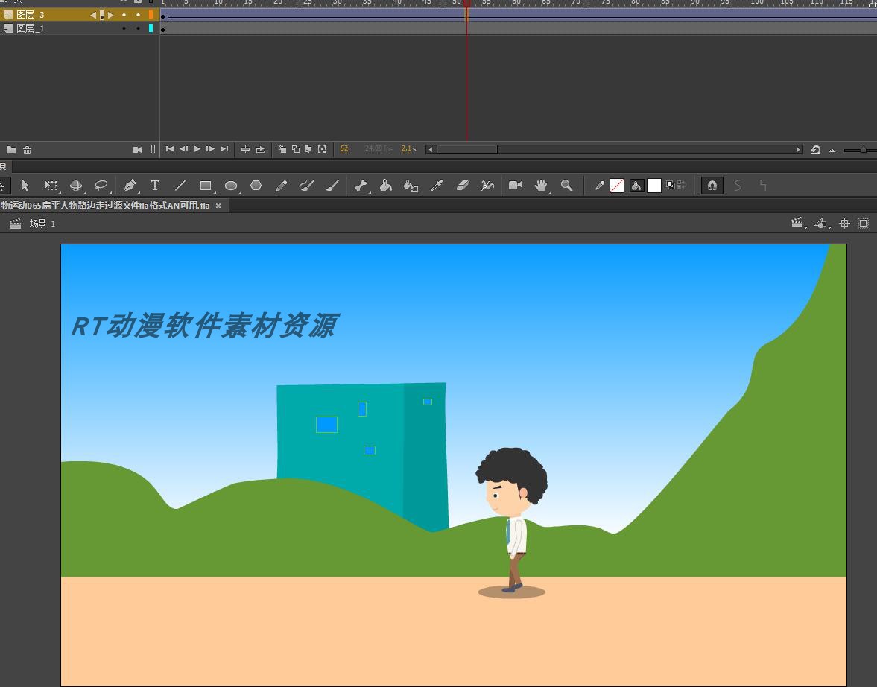Toggle Snap to Objects magnet

712,186
